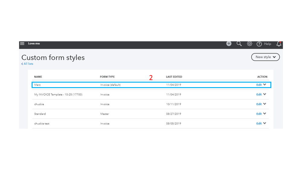Expand action arrow for chuckie test row
Screen dimensions: 302x170
tap(265, 123)
